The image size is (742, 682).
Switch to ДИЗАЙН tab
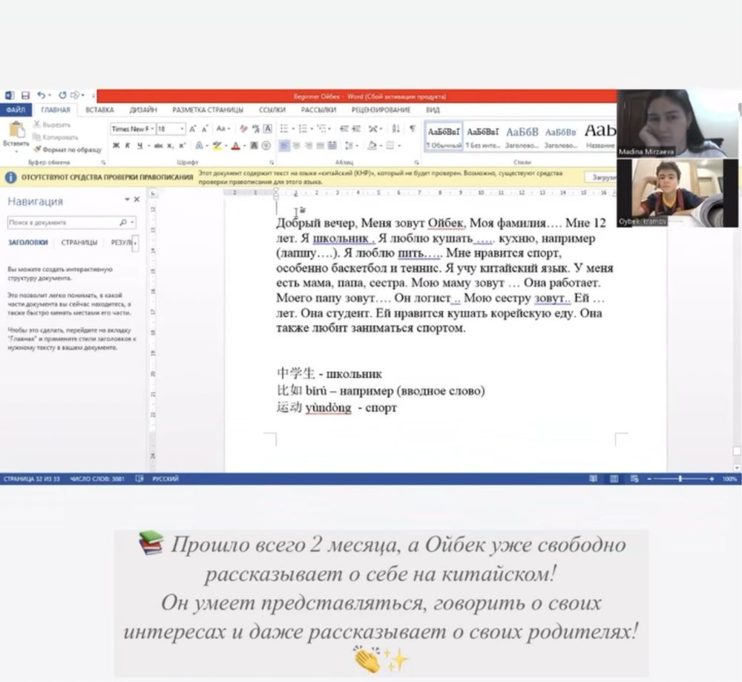click(x=143, y=110)
